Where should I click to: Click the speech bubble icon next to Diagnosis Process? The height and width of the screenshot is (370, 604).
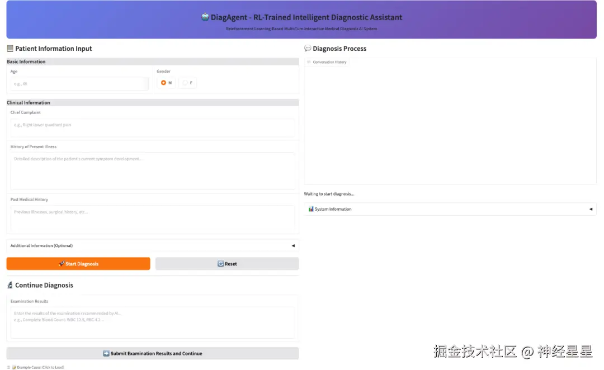pyautogui.click(x=308, y=49)
